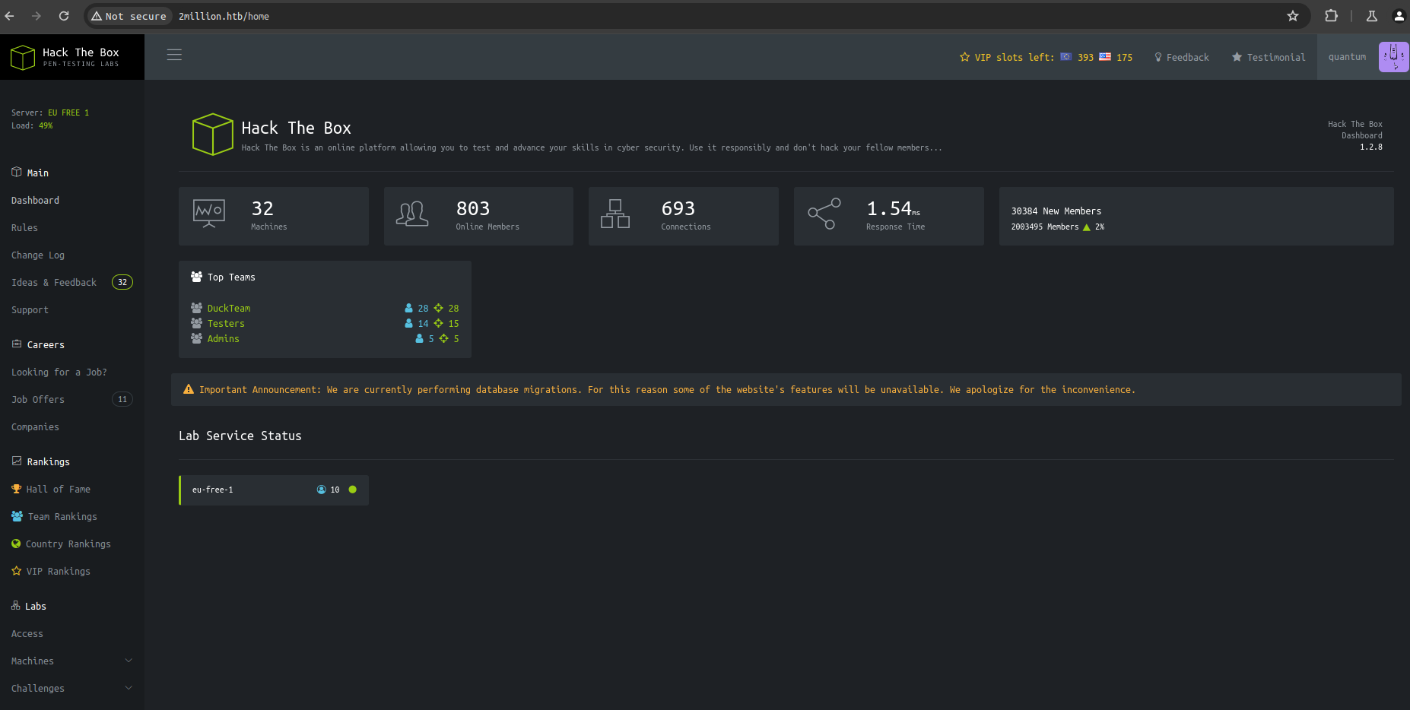Screen dimensions: 1410x710
Task: Click the browser address bar URL
Action: coord(224,16)
